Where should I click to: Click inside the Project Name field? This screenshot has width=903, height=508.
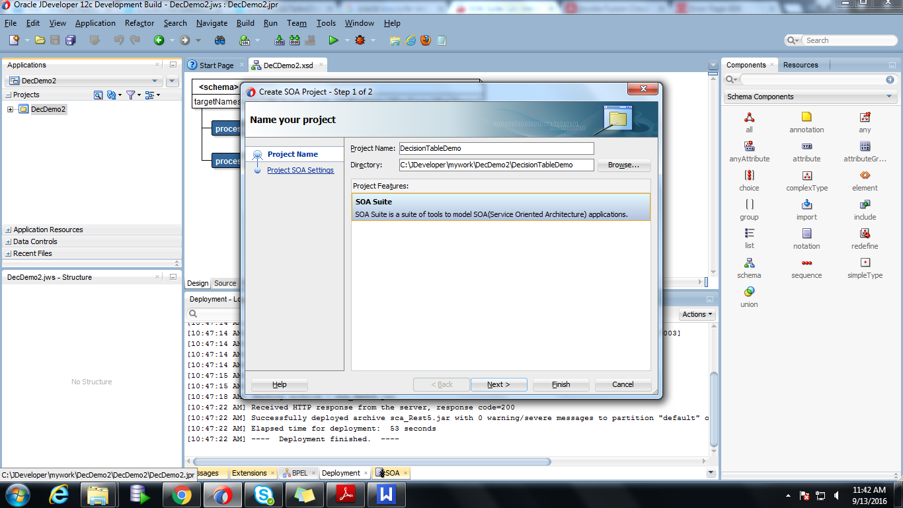point(494,148)
